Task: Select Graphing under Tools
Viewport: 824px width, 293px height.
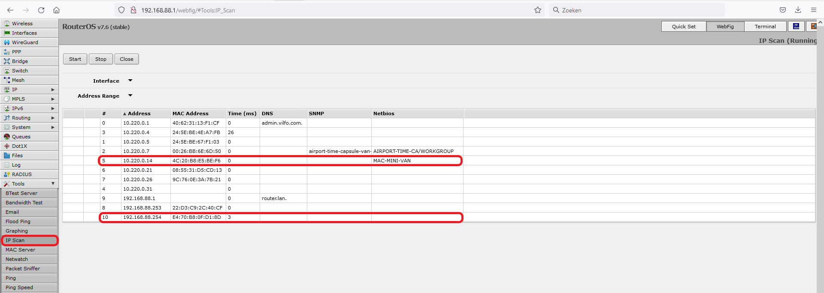Action: pyautogui.click(x=29, y=231)
